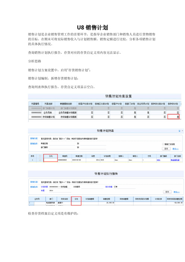Click the 按存货分类计划 column header
The height and width of the screenshot is (262, 185).
(x=158, y=104)
